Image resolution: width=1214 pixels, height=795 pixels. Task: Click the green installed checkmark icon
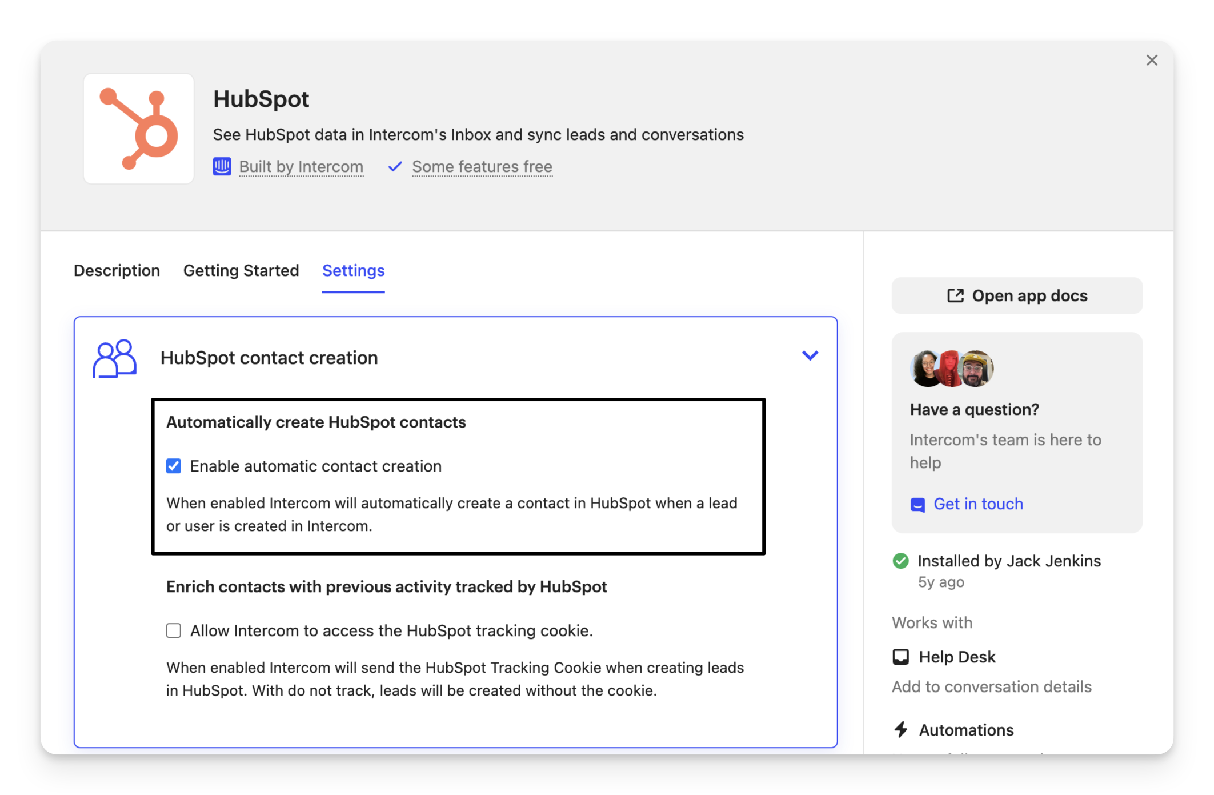tap(901, 561)
